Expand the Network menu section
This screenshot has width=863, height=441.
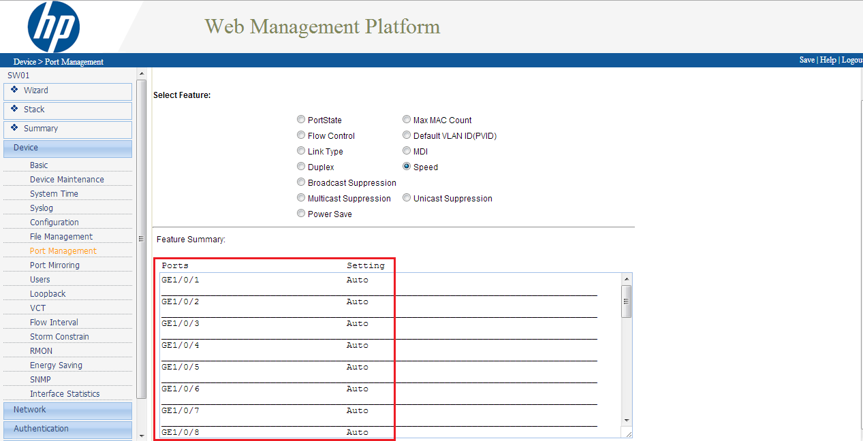(x=67, y=410)
